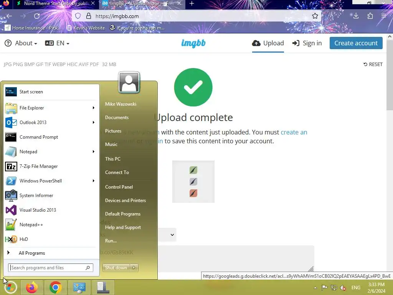
Task: Show the tracking protection shield info
Action: tap(78, 16)
